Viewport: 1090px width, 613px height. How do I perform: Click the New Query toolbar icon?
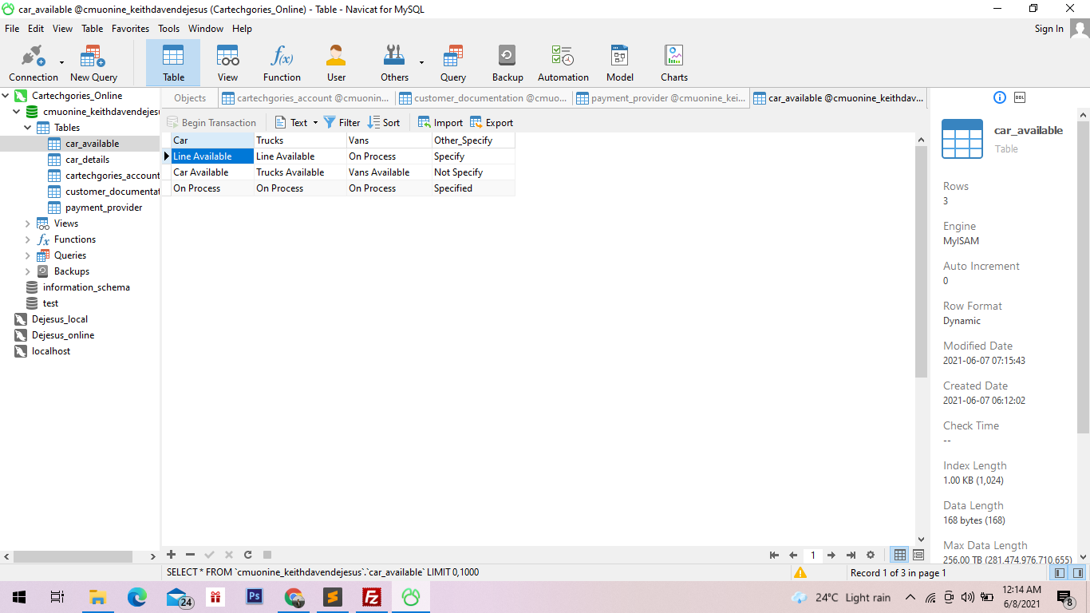[93, 64]
